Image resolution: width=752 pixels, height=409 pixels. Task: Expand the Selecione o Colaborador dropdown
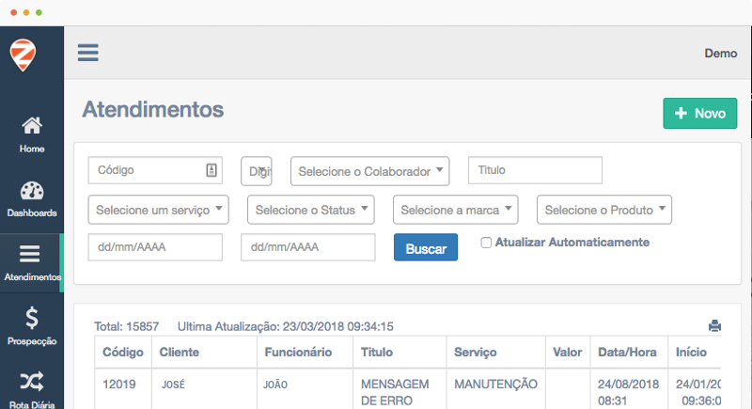(x=370, y=171)
